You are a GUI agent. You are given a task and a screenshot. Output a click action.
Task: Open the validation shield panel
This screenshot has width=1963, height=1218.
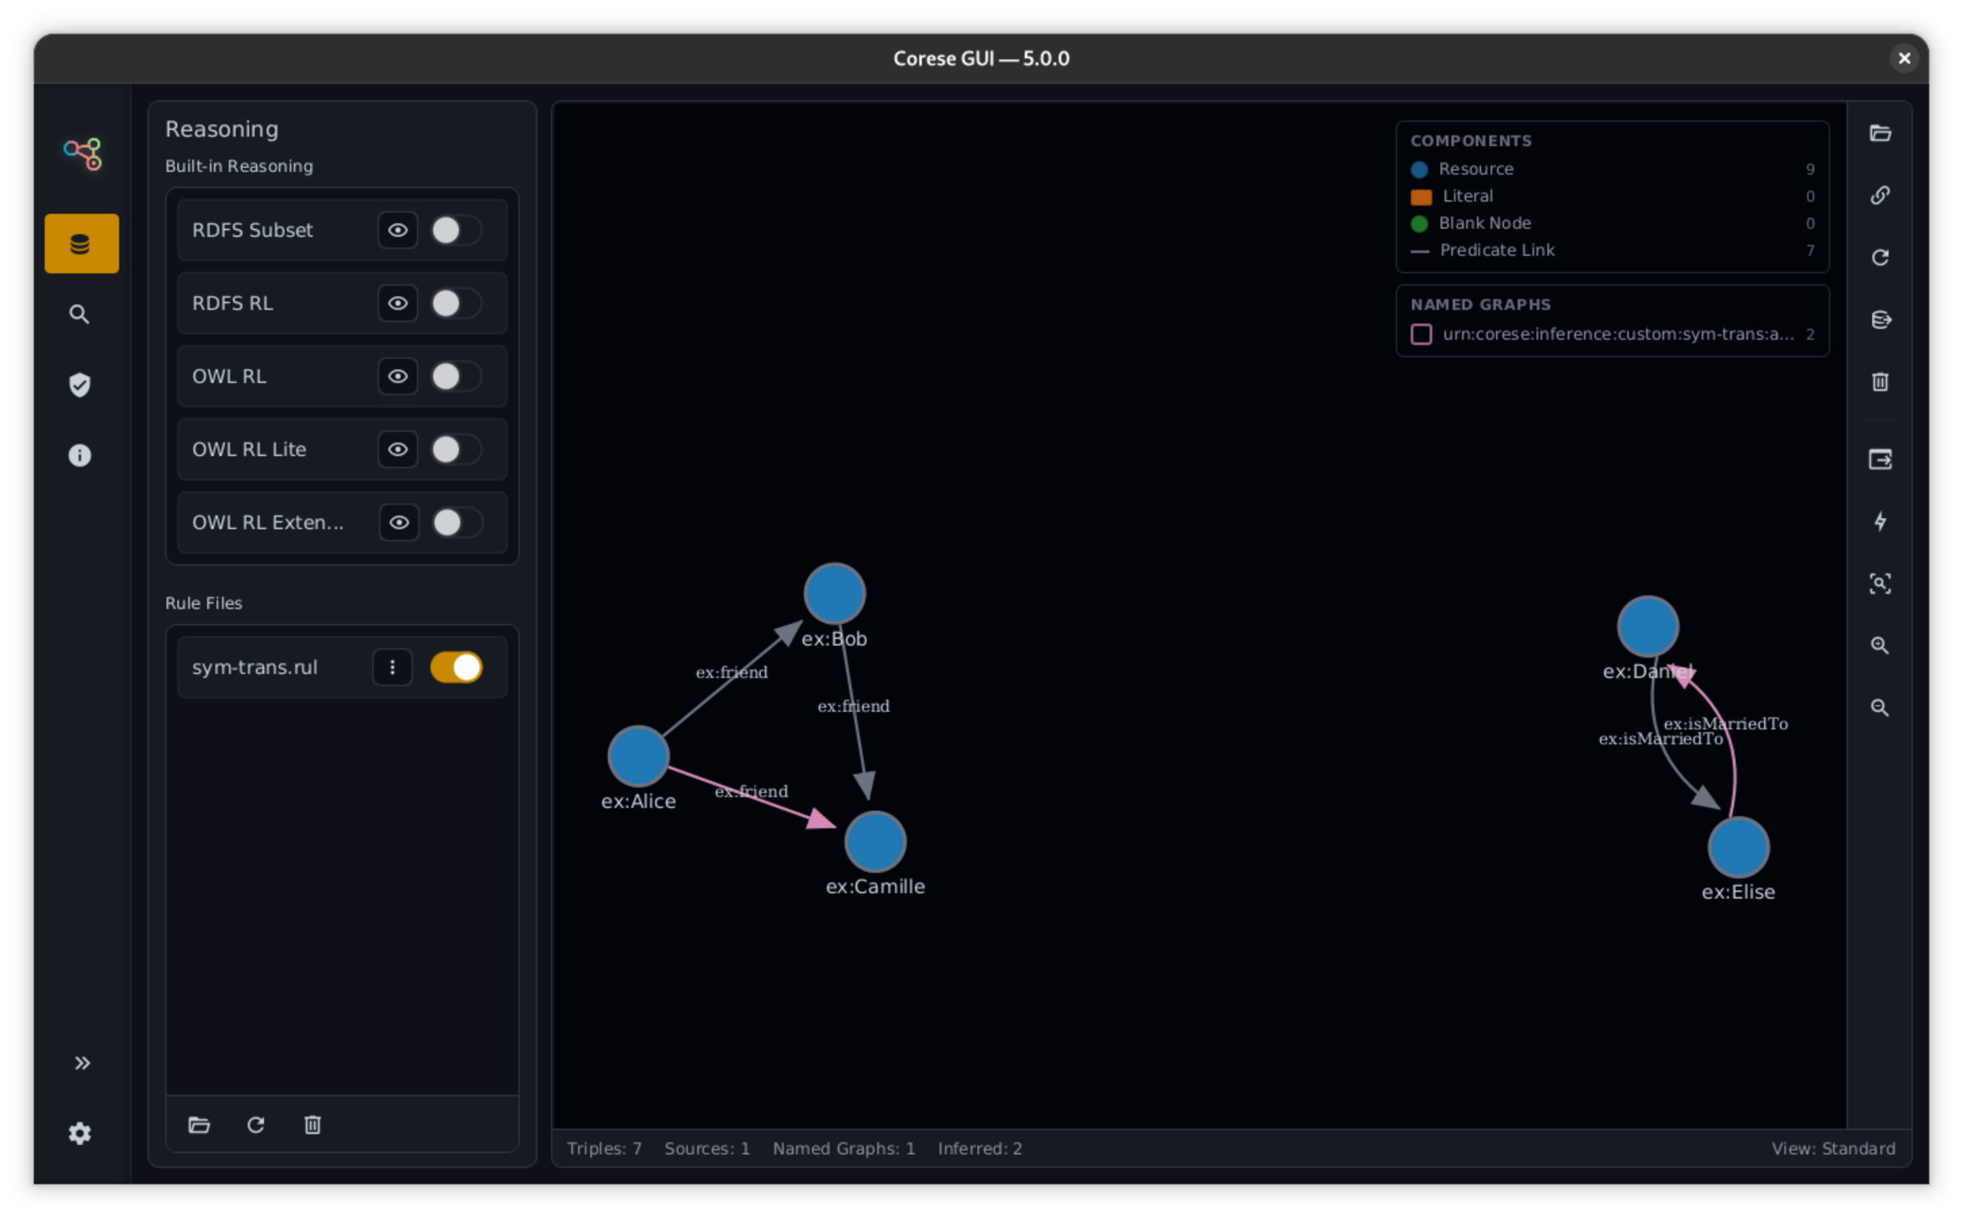pyautogui.click(x=80, y=384)
